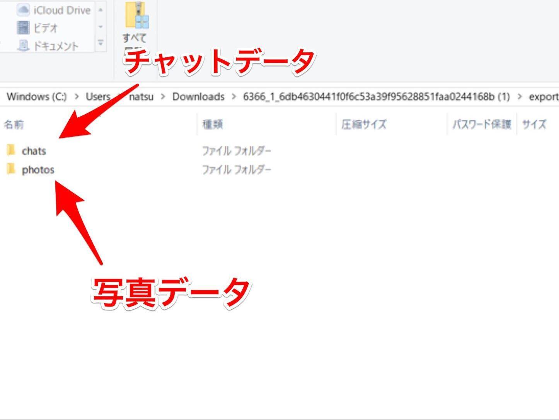This screenshot has height=420, width=559.
Task: Open the 6366_1_6db463... folder breadcrumb
Action: point(376,96)
